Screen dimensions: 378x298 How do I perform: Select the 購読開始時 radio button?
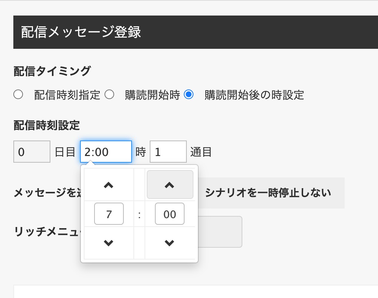tap(109, 95)
